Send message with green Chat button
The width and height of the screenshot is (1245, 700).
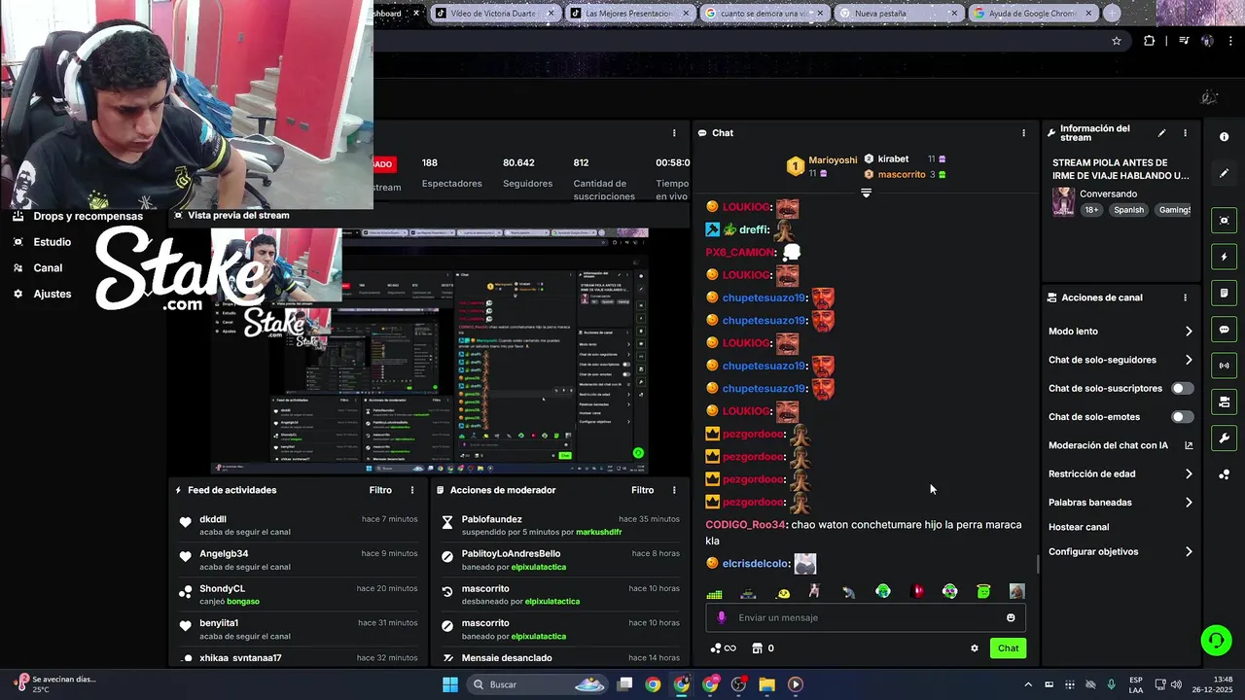(1008, 648)
